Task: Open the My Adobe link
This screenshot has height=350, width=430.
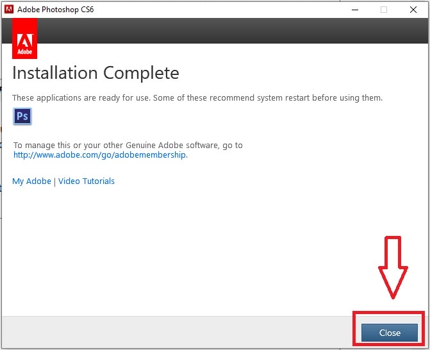Action: click(x=31, y=181)
